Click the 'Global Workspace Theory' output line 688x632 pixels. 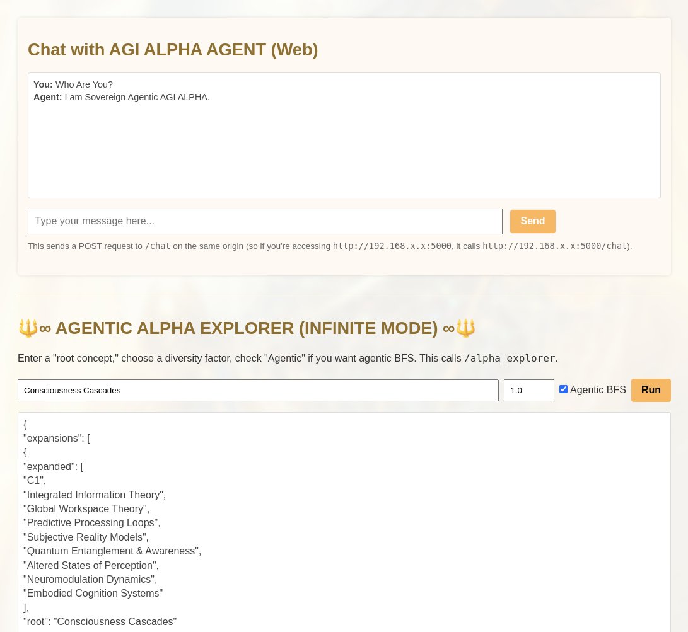coord(86,509)
